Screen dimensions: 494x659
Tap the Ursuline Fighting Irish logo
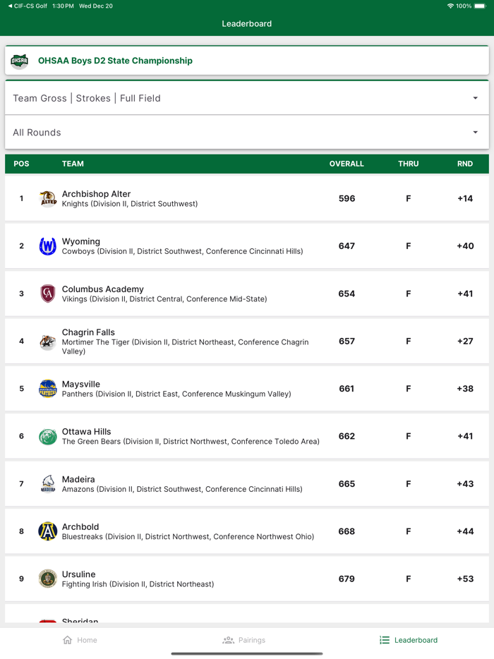coord(47,579)
